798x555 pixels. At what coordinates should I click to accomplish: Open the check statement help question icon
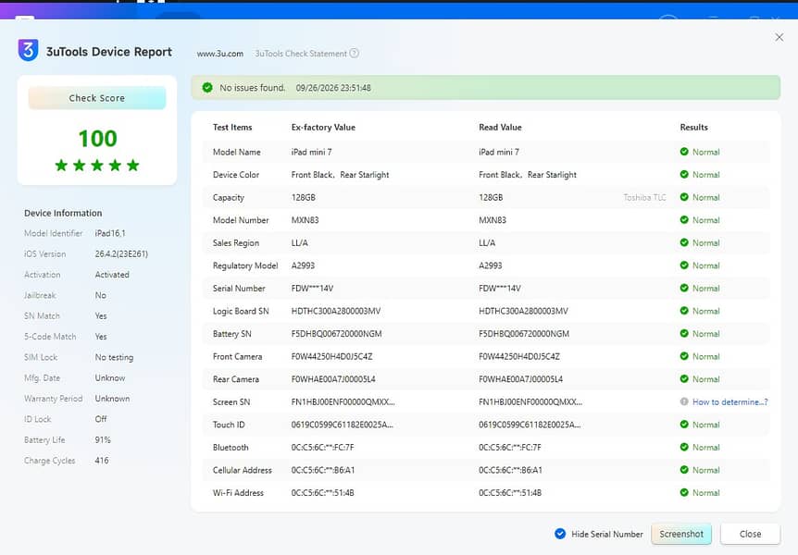pos(355,53)
